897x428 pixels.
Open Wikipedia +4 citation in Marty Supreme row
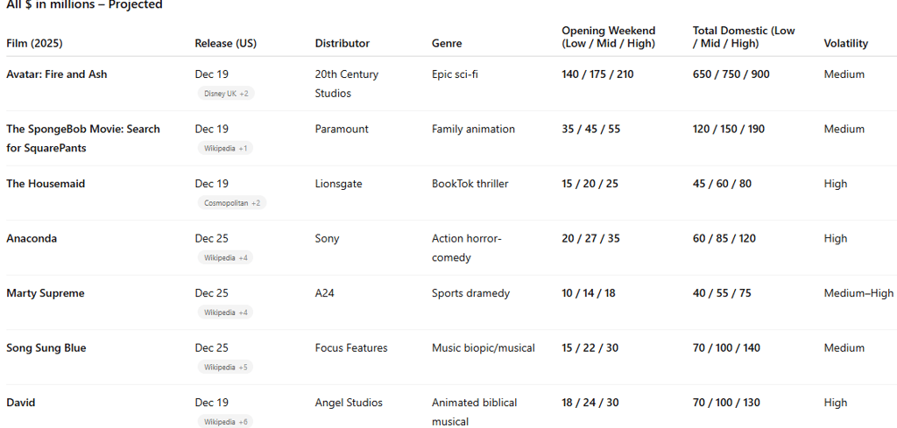(225, 312)
